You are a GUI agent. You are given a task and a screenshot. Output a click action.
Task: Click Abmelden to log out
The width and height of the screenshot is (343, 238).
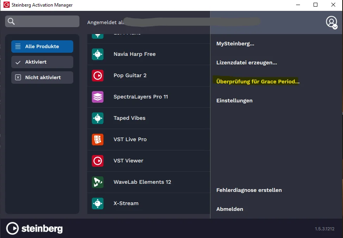click(x=230, y=209)
